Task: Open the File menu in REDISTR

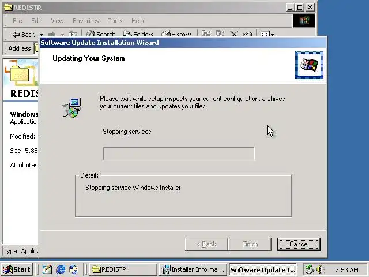Action: point(17,21)
